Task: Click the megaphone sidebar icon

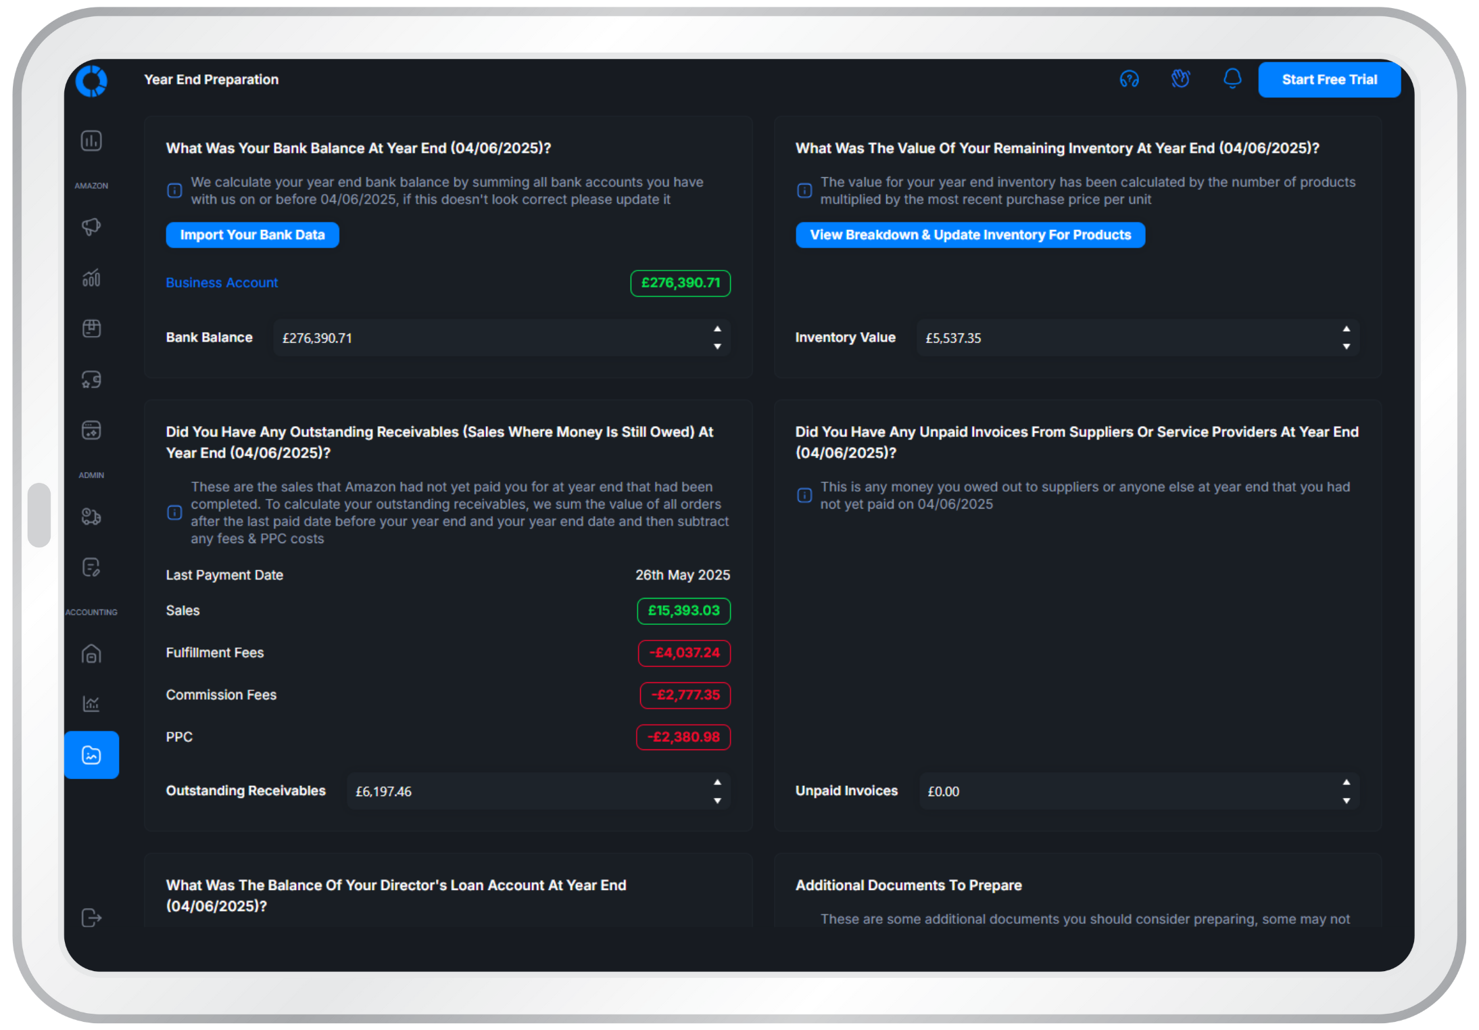Action: pos(91,227)
